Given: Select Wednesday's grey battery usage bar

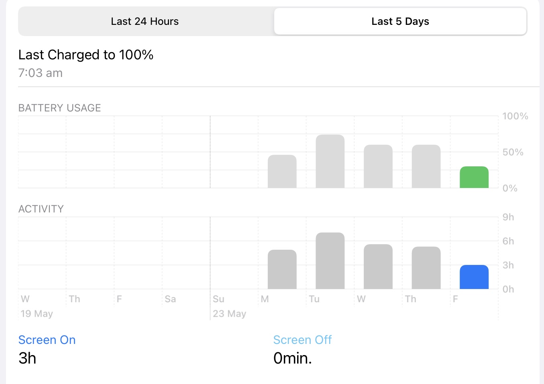Looking at the screenshot, I should 378,166.
